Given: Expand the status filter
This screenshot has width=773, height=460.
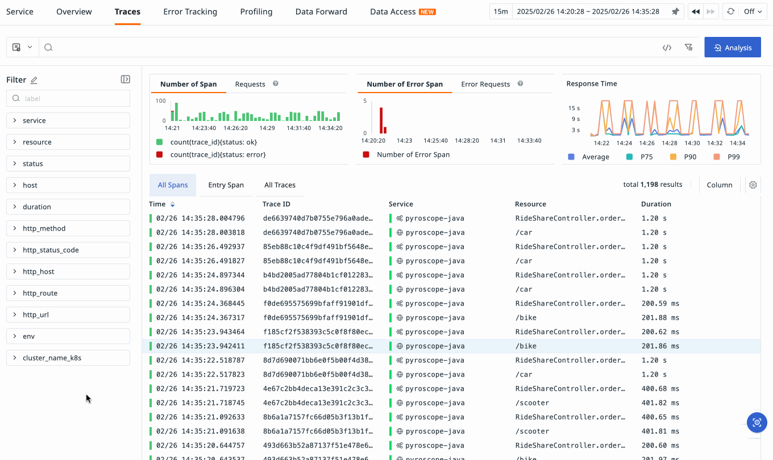Looking at the screenshot, I should tap(68, 164).
